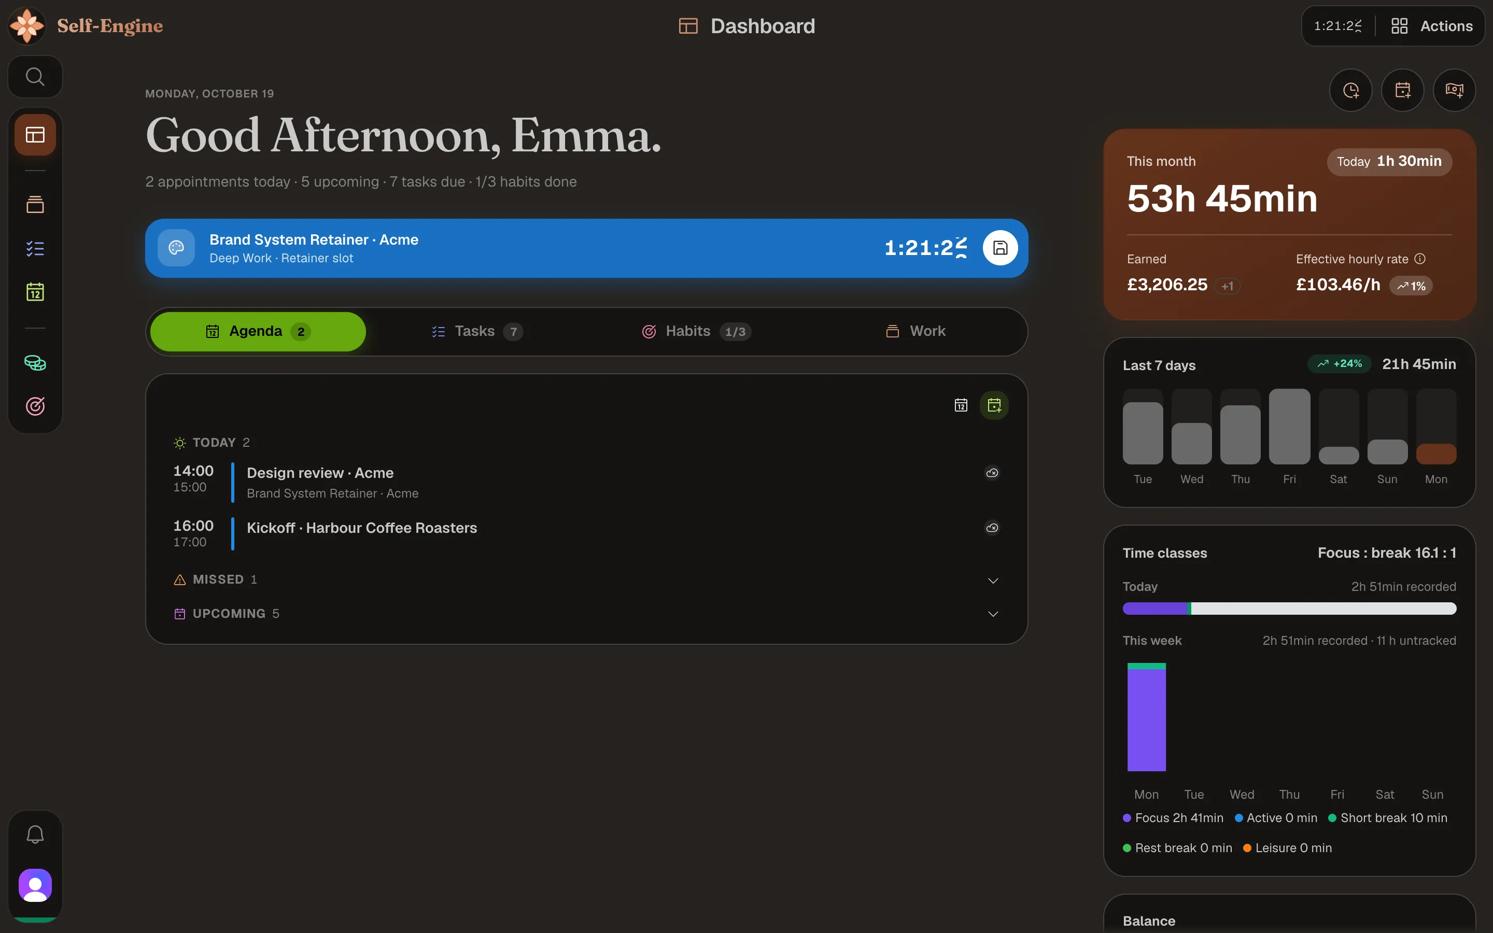Click the +1 badge beside Earned
The height and width of the screenshot is (933, 1493).
[x=1228, y=286]
